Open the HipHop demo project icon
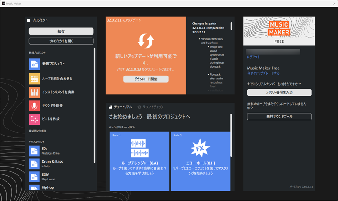The image size is (338, 201). click(x=34, y=187)
